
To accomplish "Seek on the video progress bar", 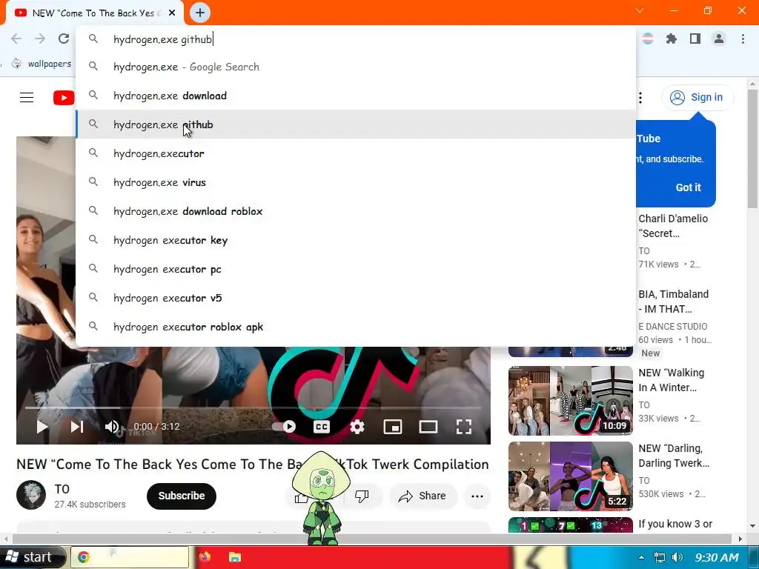I will (253, 408).
